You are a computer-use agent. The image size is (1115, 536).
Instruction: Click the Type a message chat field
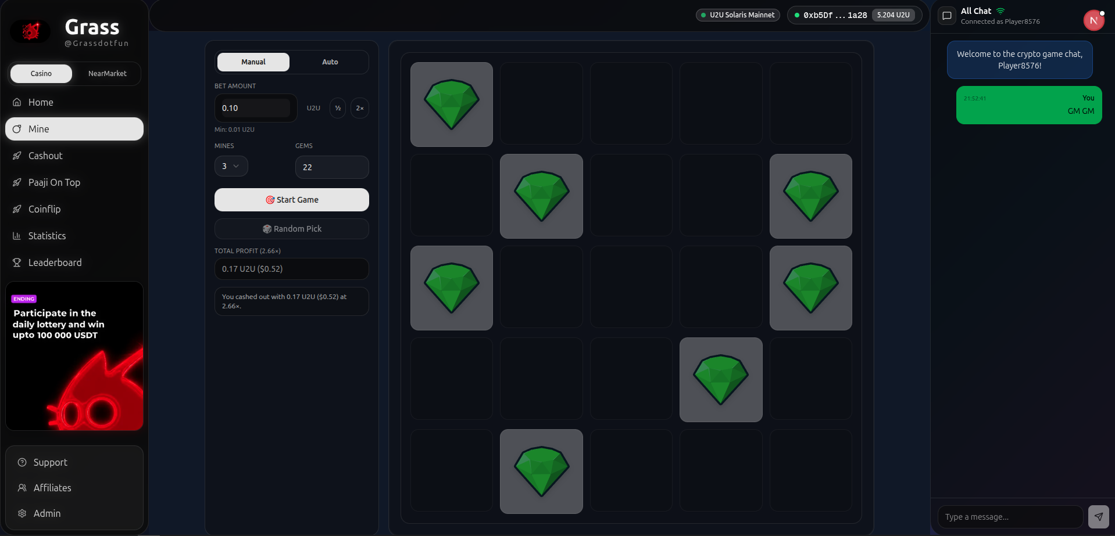tap(1010, 517)
